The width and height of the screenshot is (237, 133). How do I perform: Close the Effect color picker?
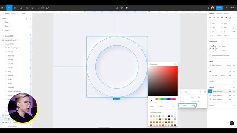pyautogui.click(x=175, y=64)
